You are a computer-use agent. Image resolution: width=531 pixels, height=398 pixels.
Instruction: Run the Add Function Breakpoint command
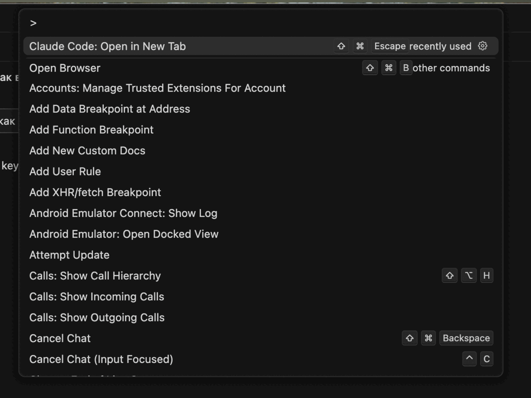click(x=261, y=130)
